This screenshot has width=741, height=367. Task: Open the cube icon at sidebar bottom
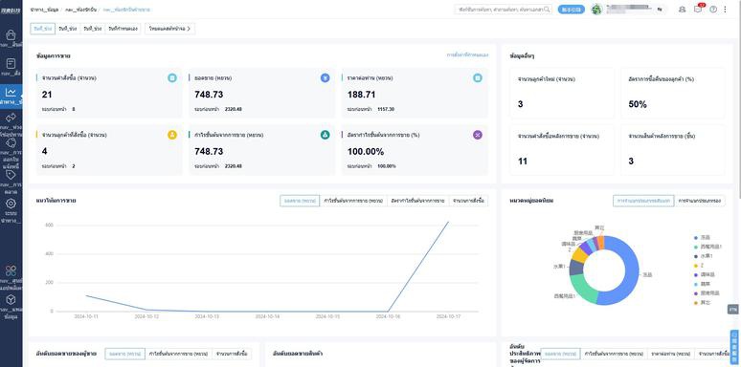pyautogui.click(x=11, y=299)
